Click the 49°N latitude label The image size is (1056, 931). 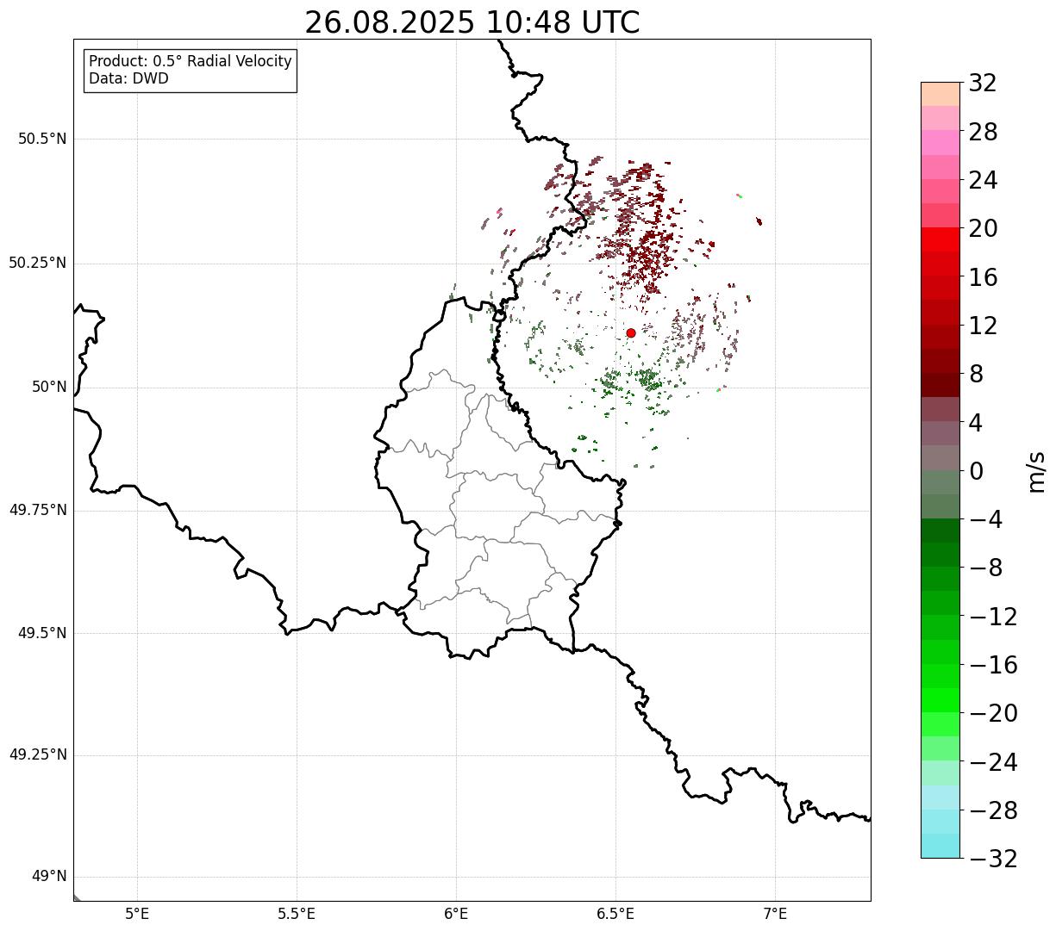(50, 877)
